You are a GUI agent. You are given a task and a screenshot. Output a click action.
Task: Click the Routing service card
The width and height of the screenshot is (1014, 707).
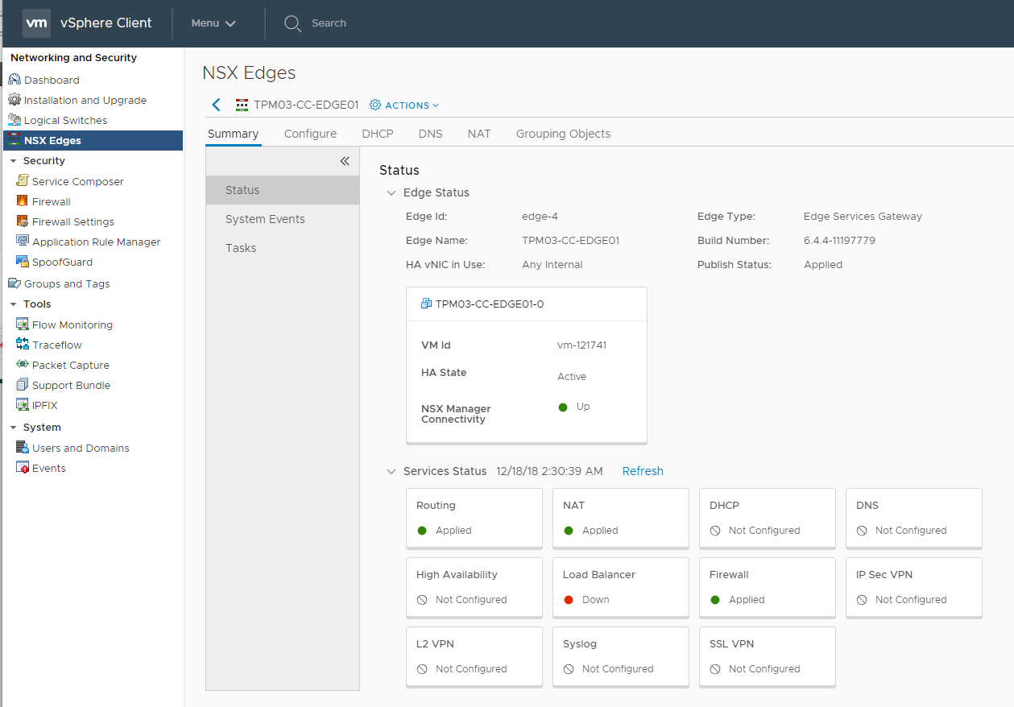click(474, 518)
